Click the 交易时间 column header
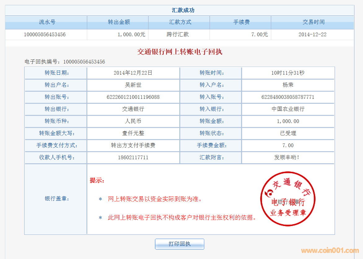 pos(313,22)
